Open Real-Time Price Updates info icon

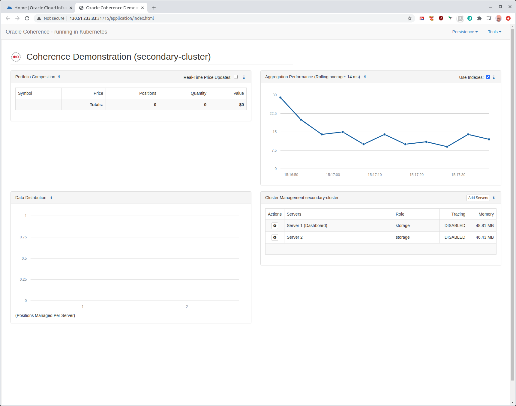[x=244, y=77]
